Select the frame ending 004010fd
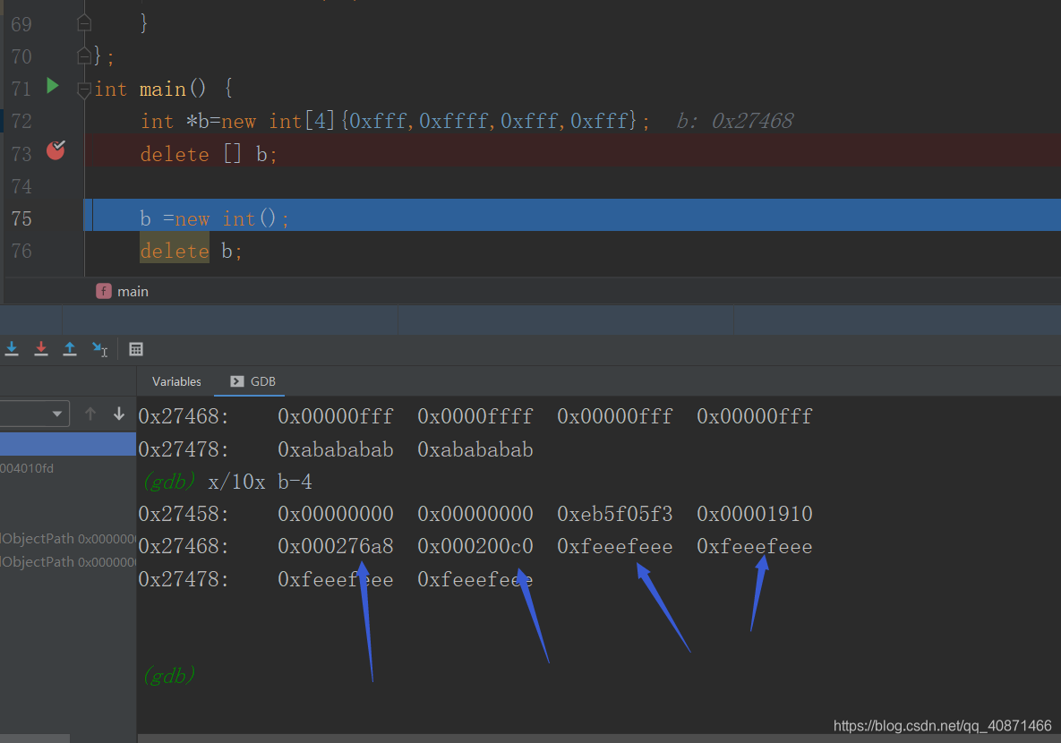Image resolution: width=1061 pixels, height=743 pixels. (x=27, y=468)
